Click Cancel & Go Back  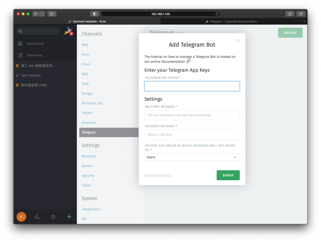click(x=158, y=175)
